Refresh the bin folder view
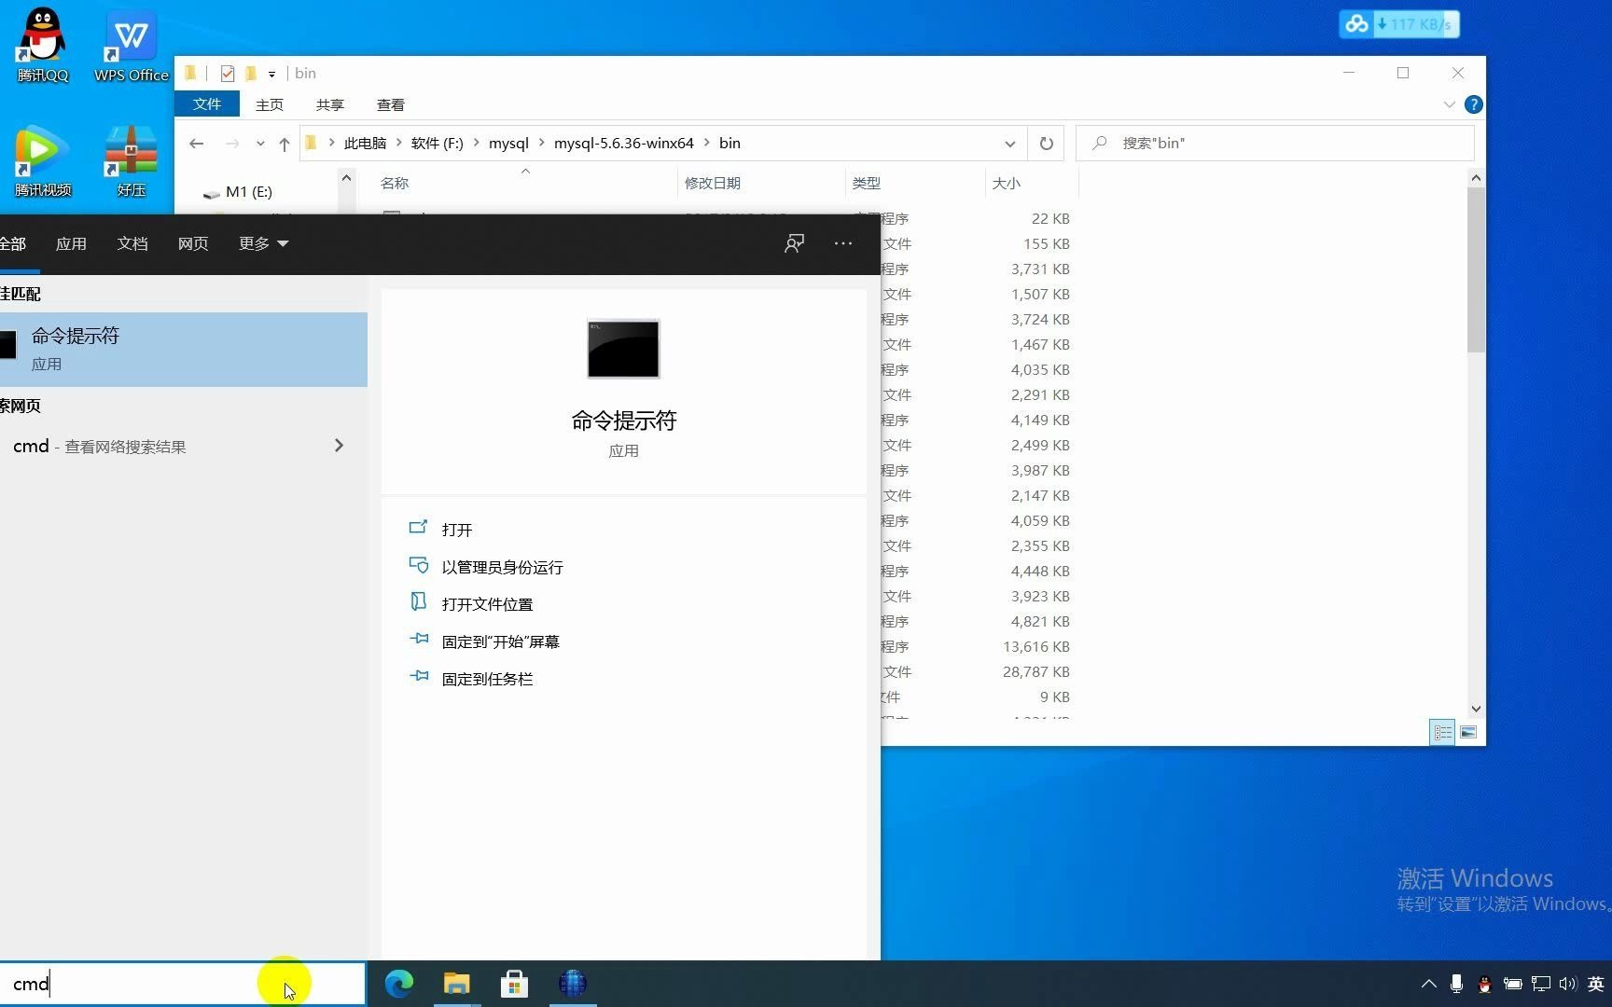1612x1007 pixels. (x=1046, y=143)
